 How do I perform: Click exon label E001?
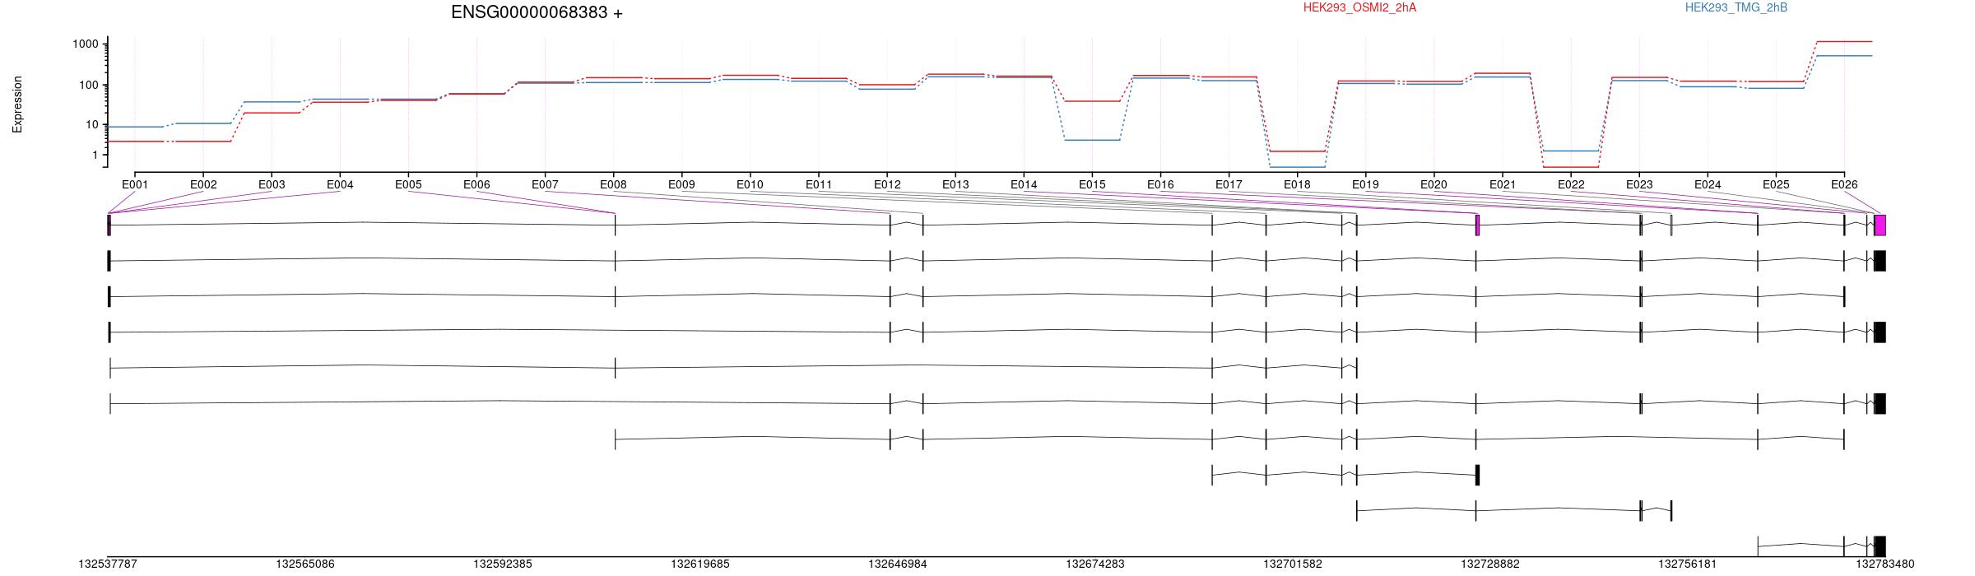pos(135,184)
